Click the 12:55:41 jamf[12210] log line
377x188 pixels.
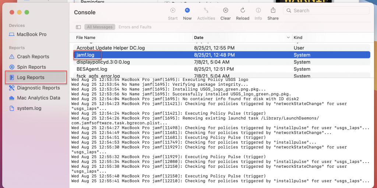pos(220,181)
